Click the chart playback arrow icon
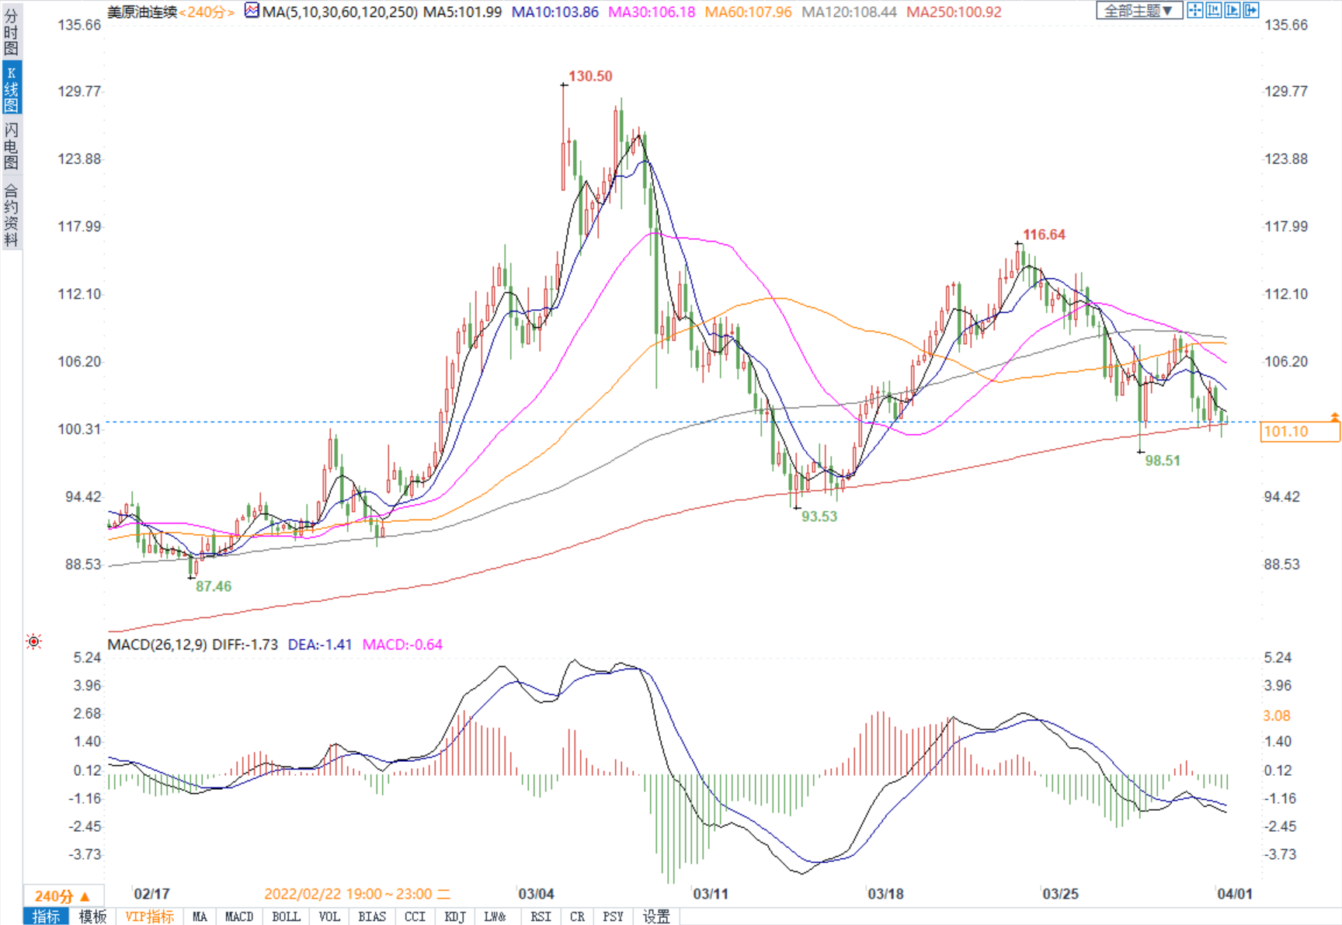 tap(1232, 10)
